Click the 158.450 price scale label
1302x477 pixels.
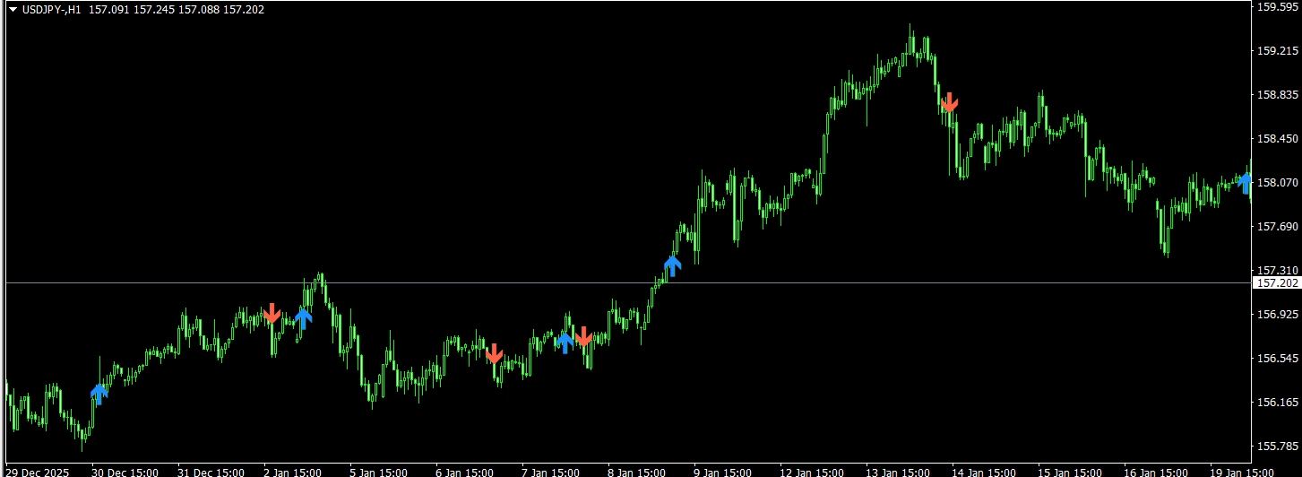click(x=1278, y=139)
